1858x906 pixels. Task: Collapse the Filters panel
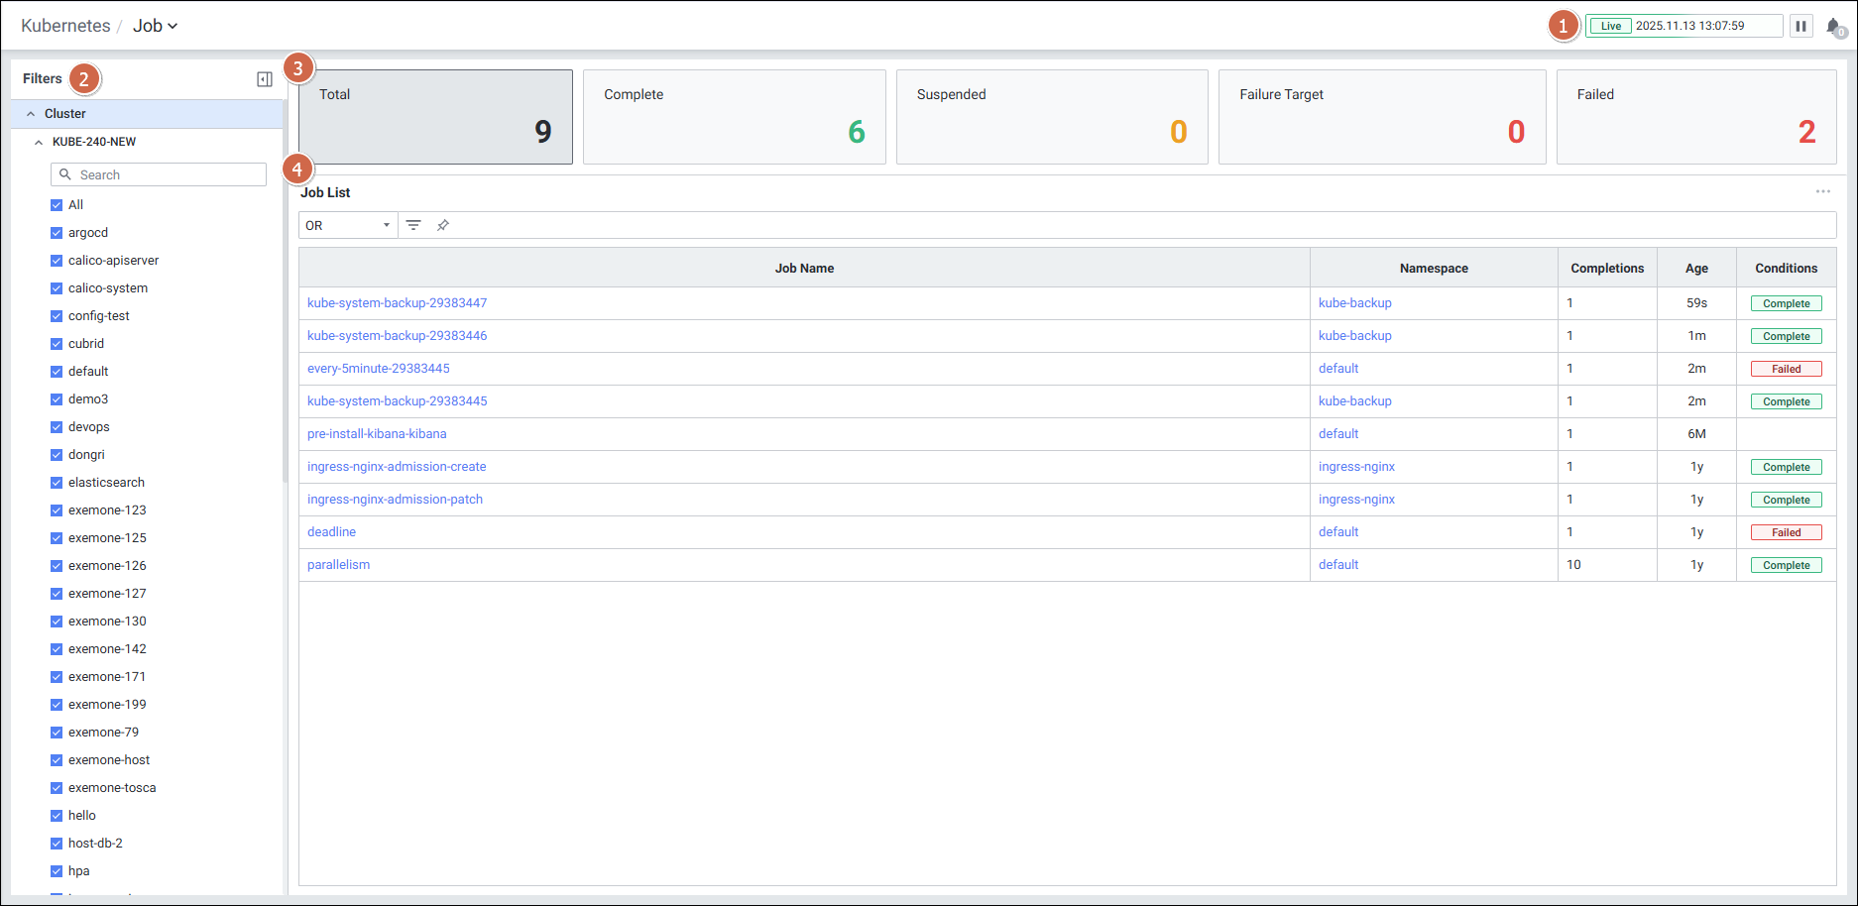tap(265, 79)
